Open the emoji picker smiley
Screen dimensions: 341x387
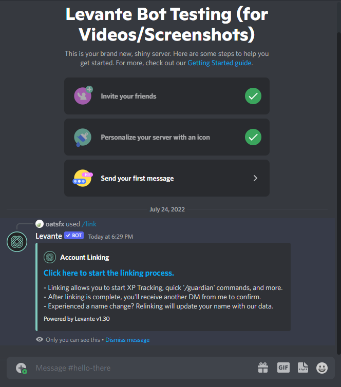pos(322,368)
